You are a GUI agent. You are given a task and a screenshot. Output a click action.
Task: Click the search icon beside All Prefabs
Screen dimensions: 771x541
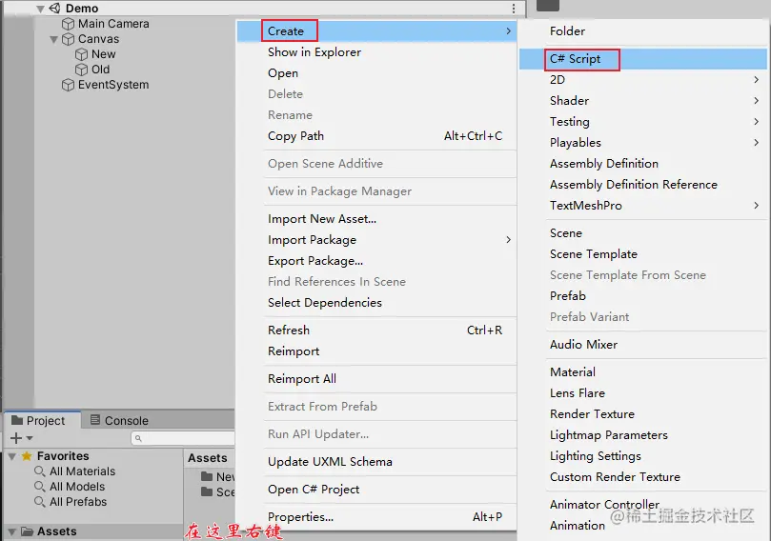(40, 502)
